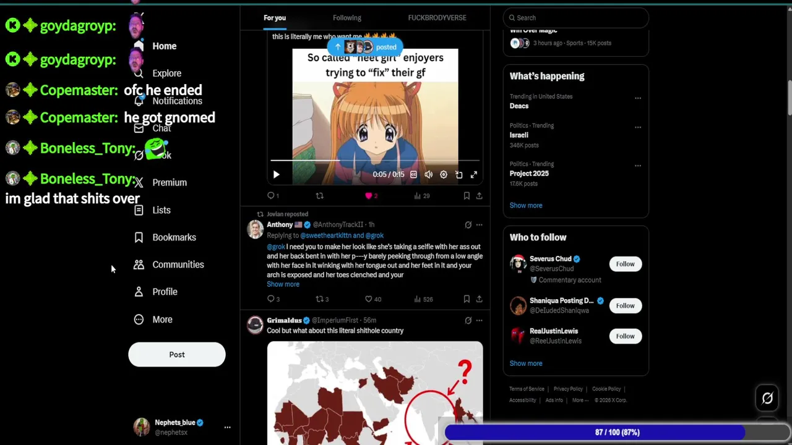Open the Israeli trending topic
The width and height of the screenshot is (792, 445).
[519, 135]
